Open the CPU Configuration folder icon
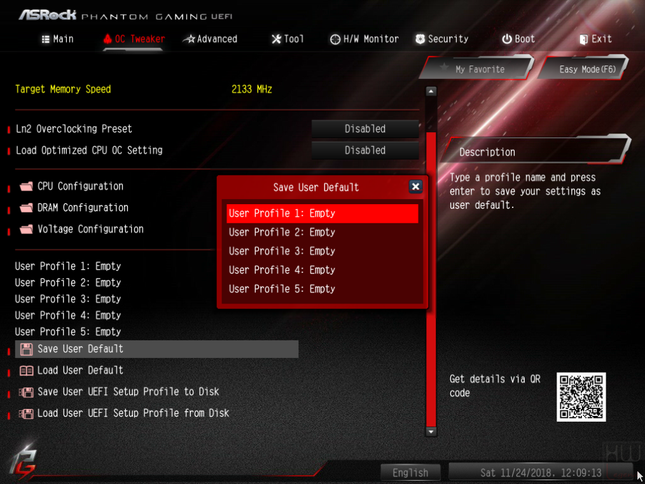 (x=26, y=186)
